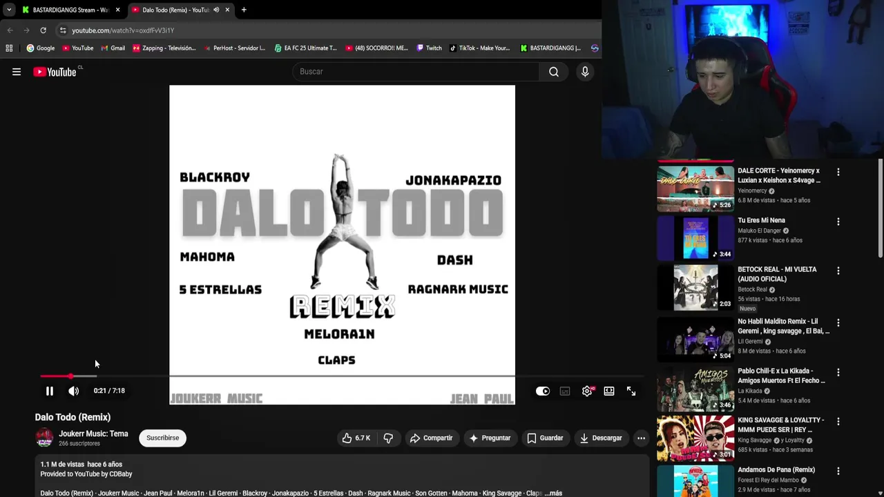This screenshot has height=497, width=884.
Task: Open options for KING SAVAGGE & LOYALTTY video
Action: pos(838,421)
